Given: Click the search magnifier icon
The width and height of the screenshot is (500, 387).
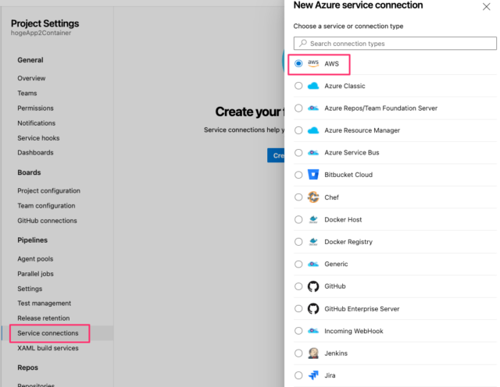Looking at the screenshot, I should click(303, 43).
